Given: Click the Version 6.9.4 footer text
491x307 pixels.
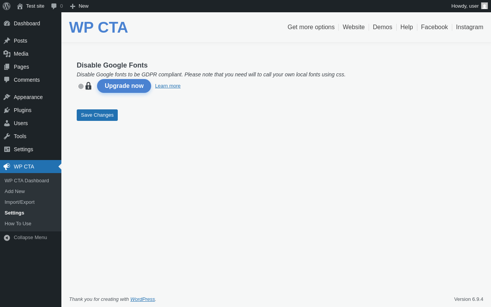Looking at the screenshot, I should point(469,299).
